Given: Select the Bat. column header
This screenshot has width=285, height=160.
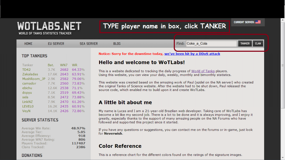Looking at the screenshot, I should click(51, 65).
